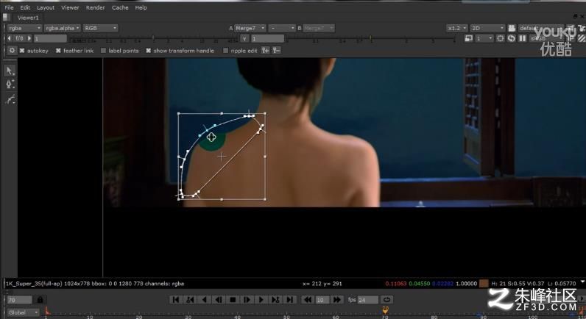This screenshot has width=586, height=319.
Task: Open the File menu
Action: 9,7
